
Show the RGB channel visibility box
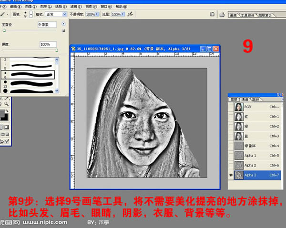tap(231, 107)
